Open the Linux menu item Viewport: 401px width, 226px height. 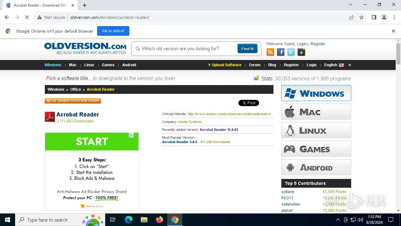89,65
